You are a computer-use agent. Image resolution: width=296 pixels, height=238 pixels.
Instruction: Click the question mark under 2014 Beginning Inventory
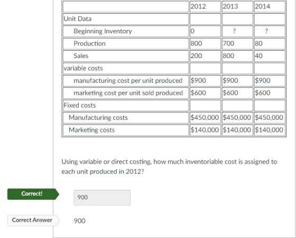(266, 31)
